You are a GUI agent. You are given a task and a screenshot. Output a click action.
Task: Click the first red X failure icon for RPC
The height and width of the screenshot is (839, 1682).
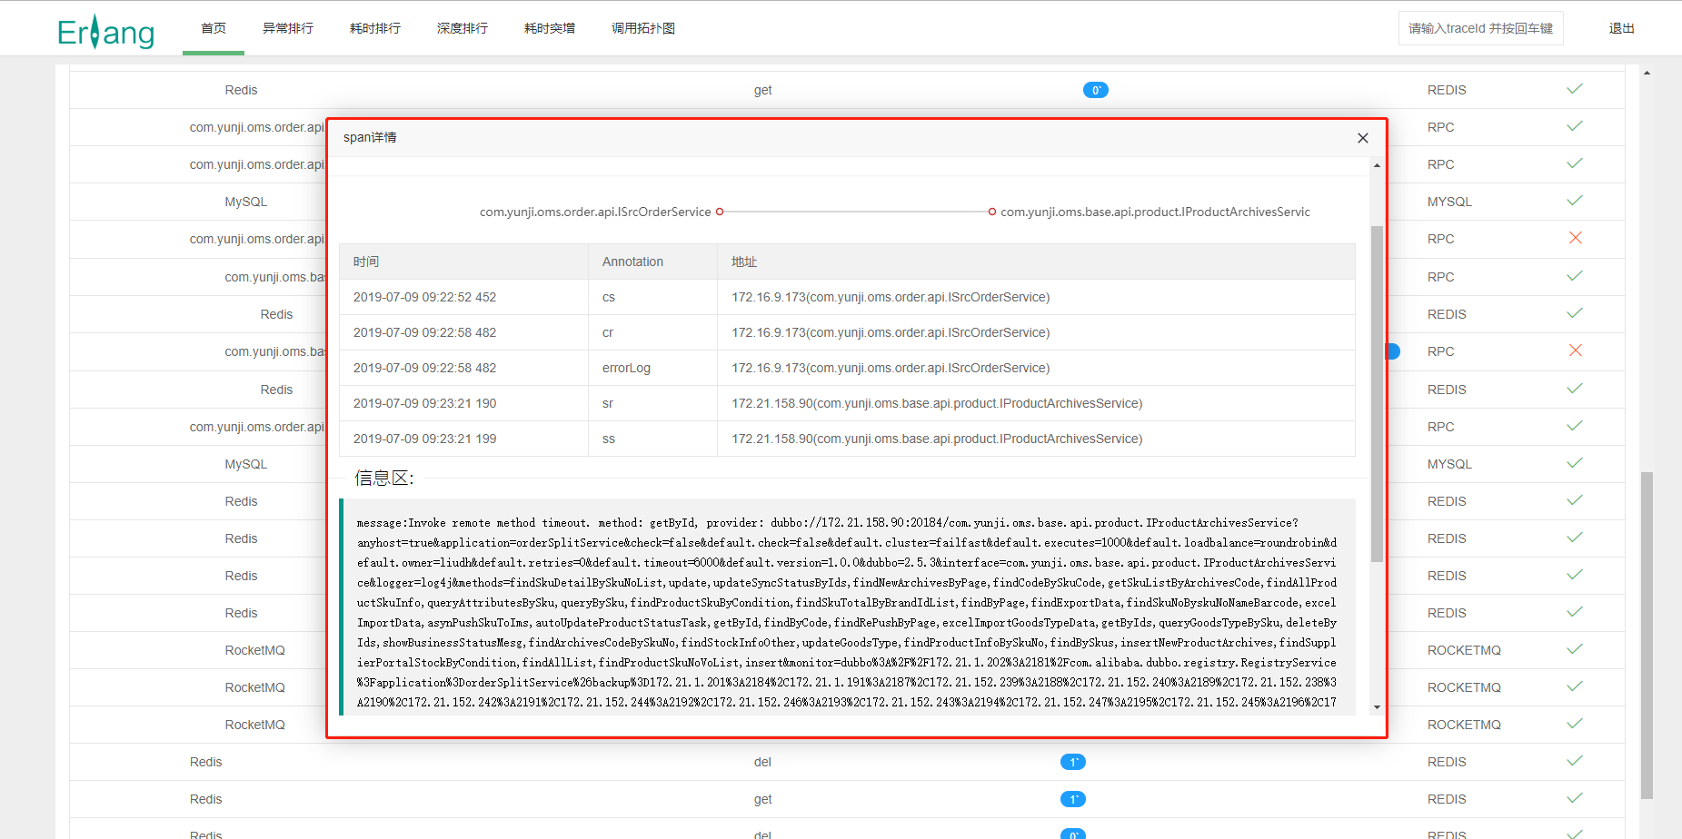tap(1576, 238)
